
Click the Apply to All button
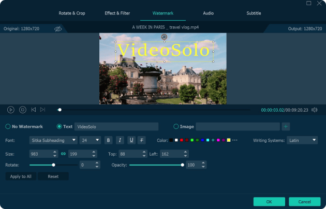21,176
